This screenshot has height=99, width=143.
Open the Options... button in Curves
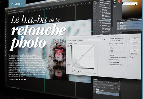(135, 53)
